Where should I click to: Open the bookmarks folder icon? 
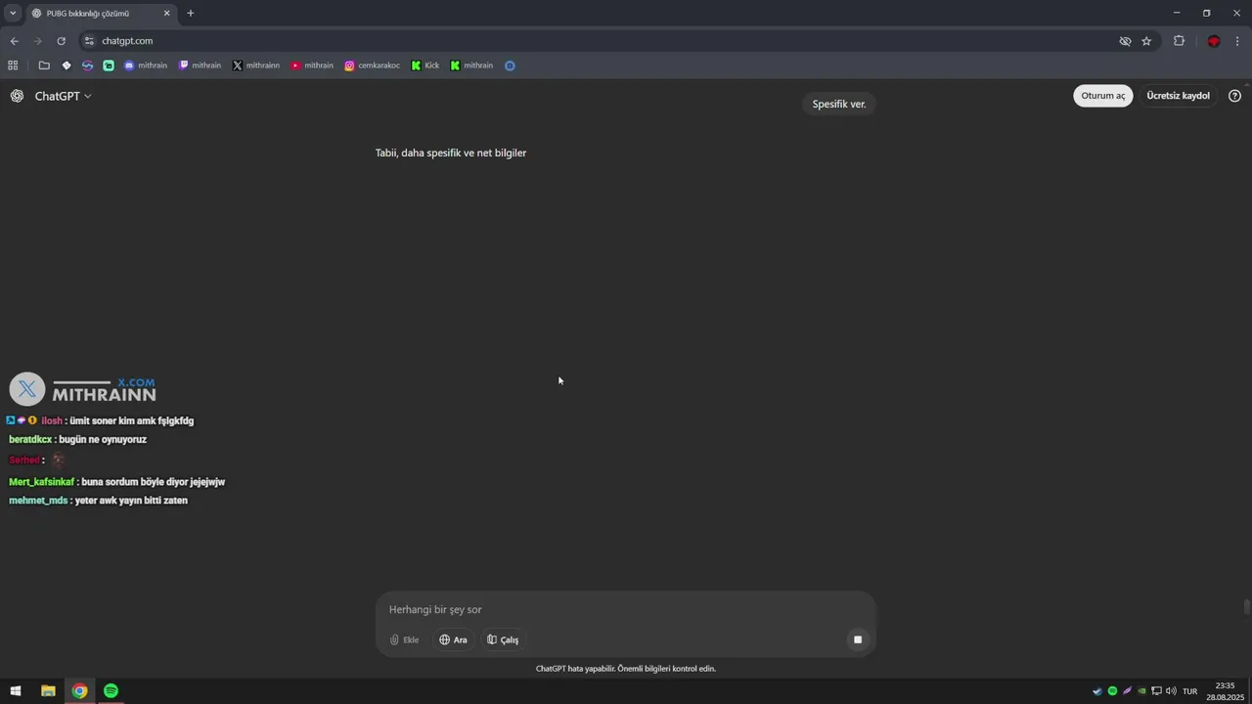click(x=44, y=66)
